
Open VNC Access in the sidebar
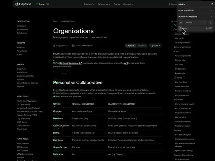23,151
